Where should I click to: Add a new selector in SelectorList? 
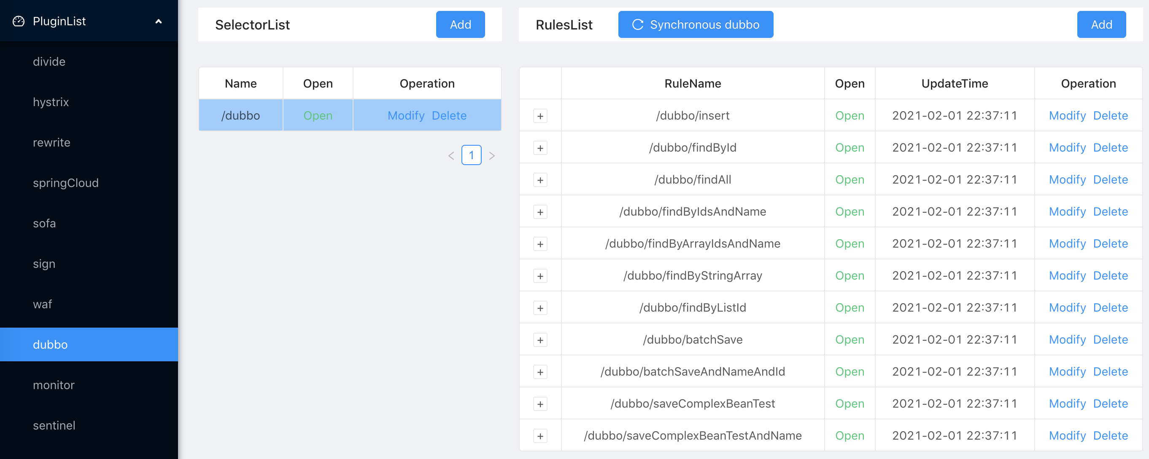point(460,24)
